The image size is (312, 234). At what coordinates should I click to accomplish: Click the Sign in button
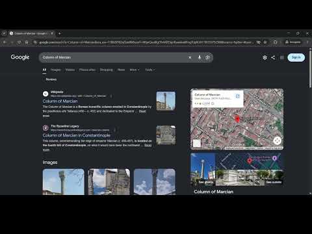tap(296, 57)
